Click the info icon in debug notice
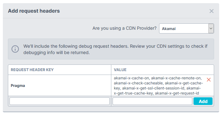The image size is (222, 116). 15,49
